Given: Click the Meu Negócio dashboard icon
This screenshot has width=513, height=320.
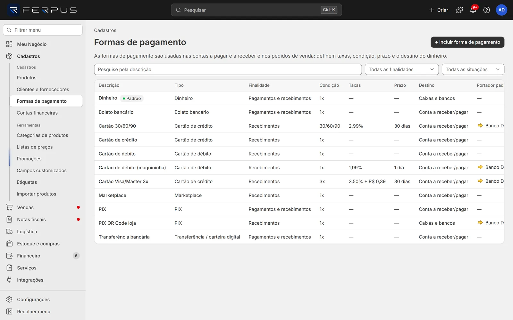Looking at the screenshot, I should coord(9,44).
